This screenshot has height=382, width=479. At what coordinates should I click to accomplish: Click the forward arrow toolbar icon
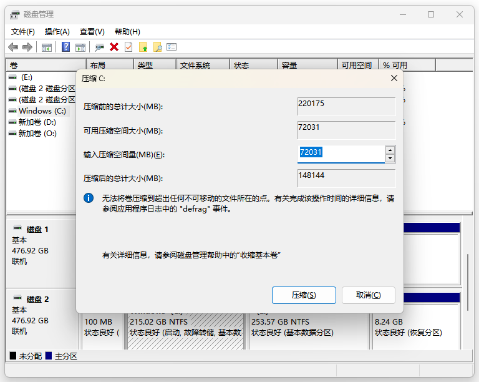click(27, 47)
